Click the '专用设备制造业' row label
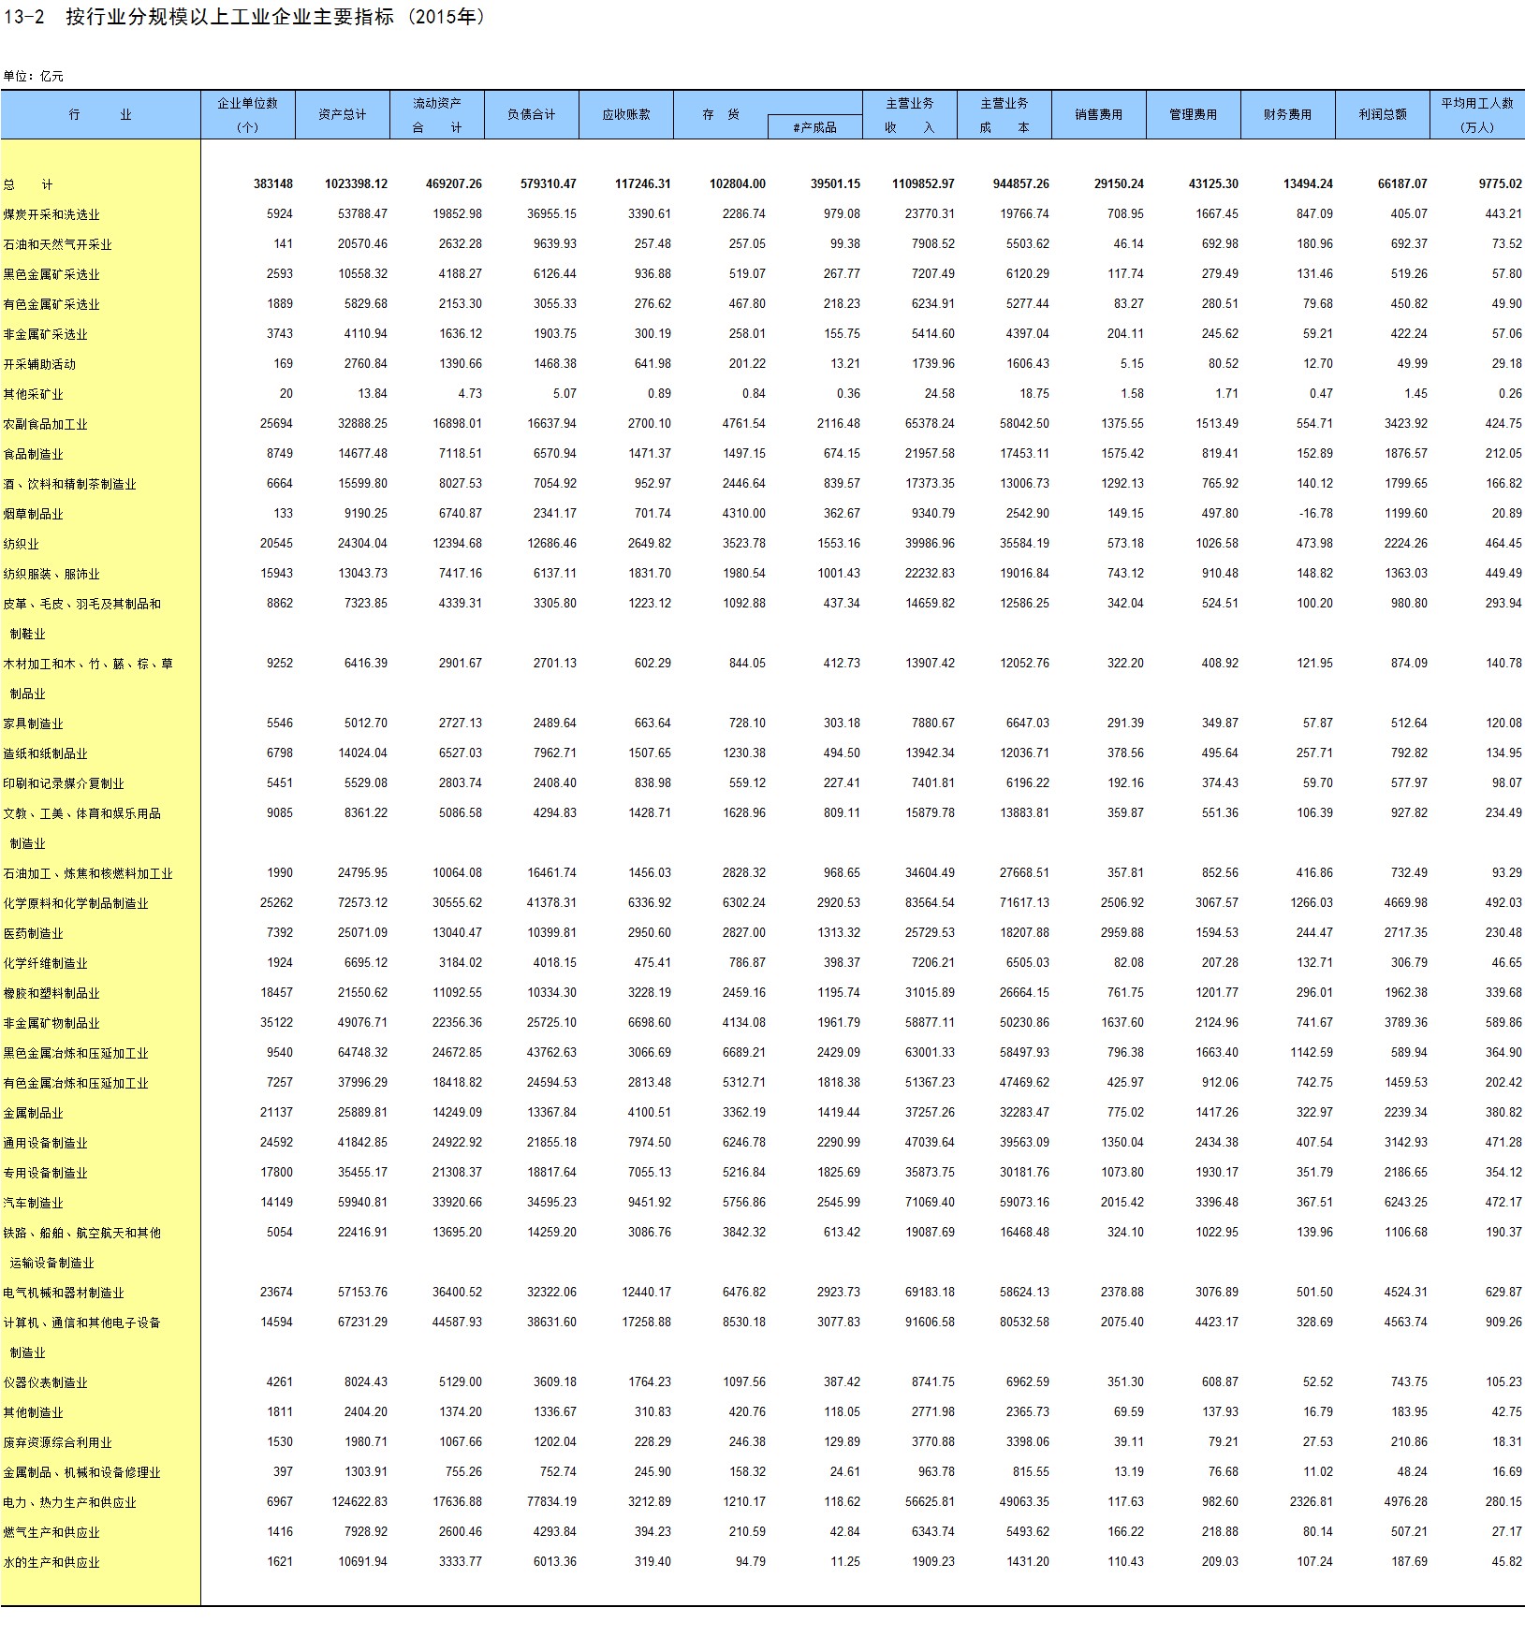Screen dimensions: 1525x1637 (46, 1173)
